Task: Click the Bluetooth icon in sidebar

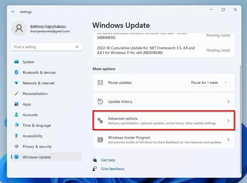Action: click(16, 72)
